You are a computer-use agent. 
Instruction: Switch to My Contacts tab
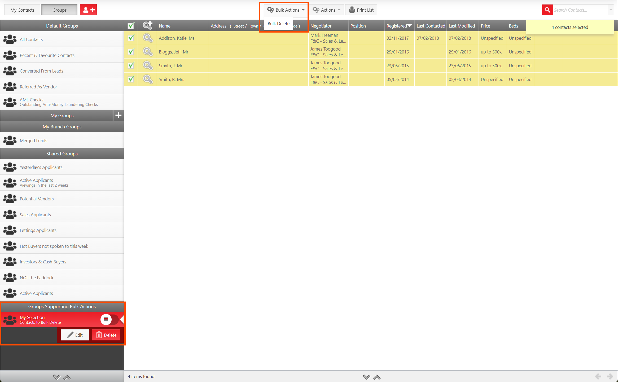(23, 10)
